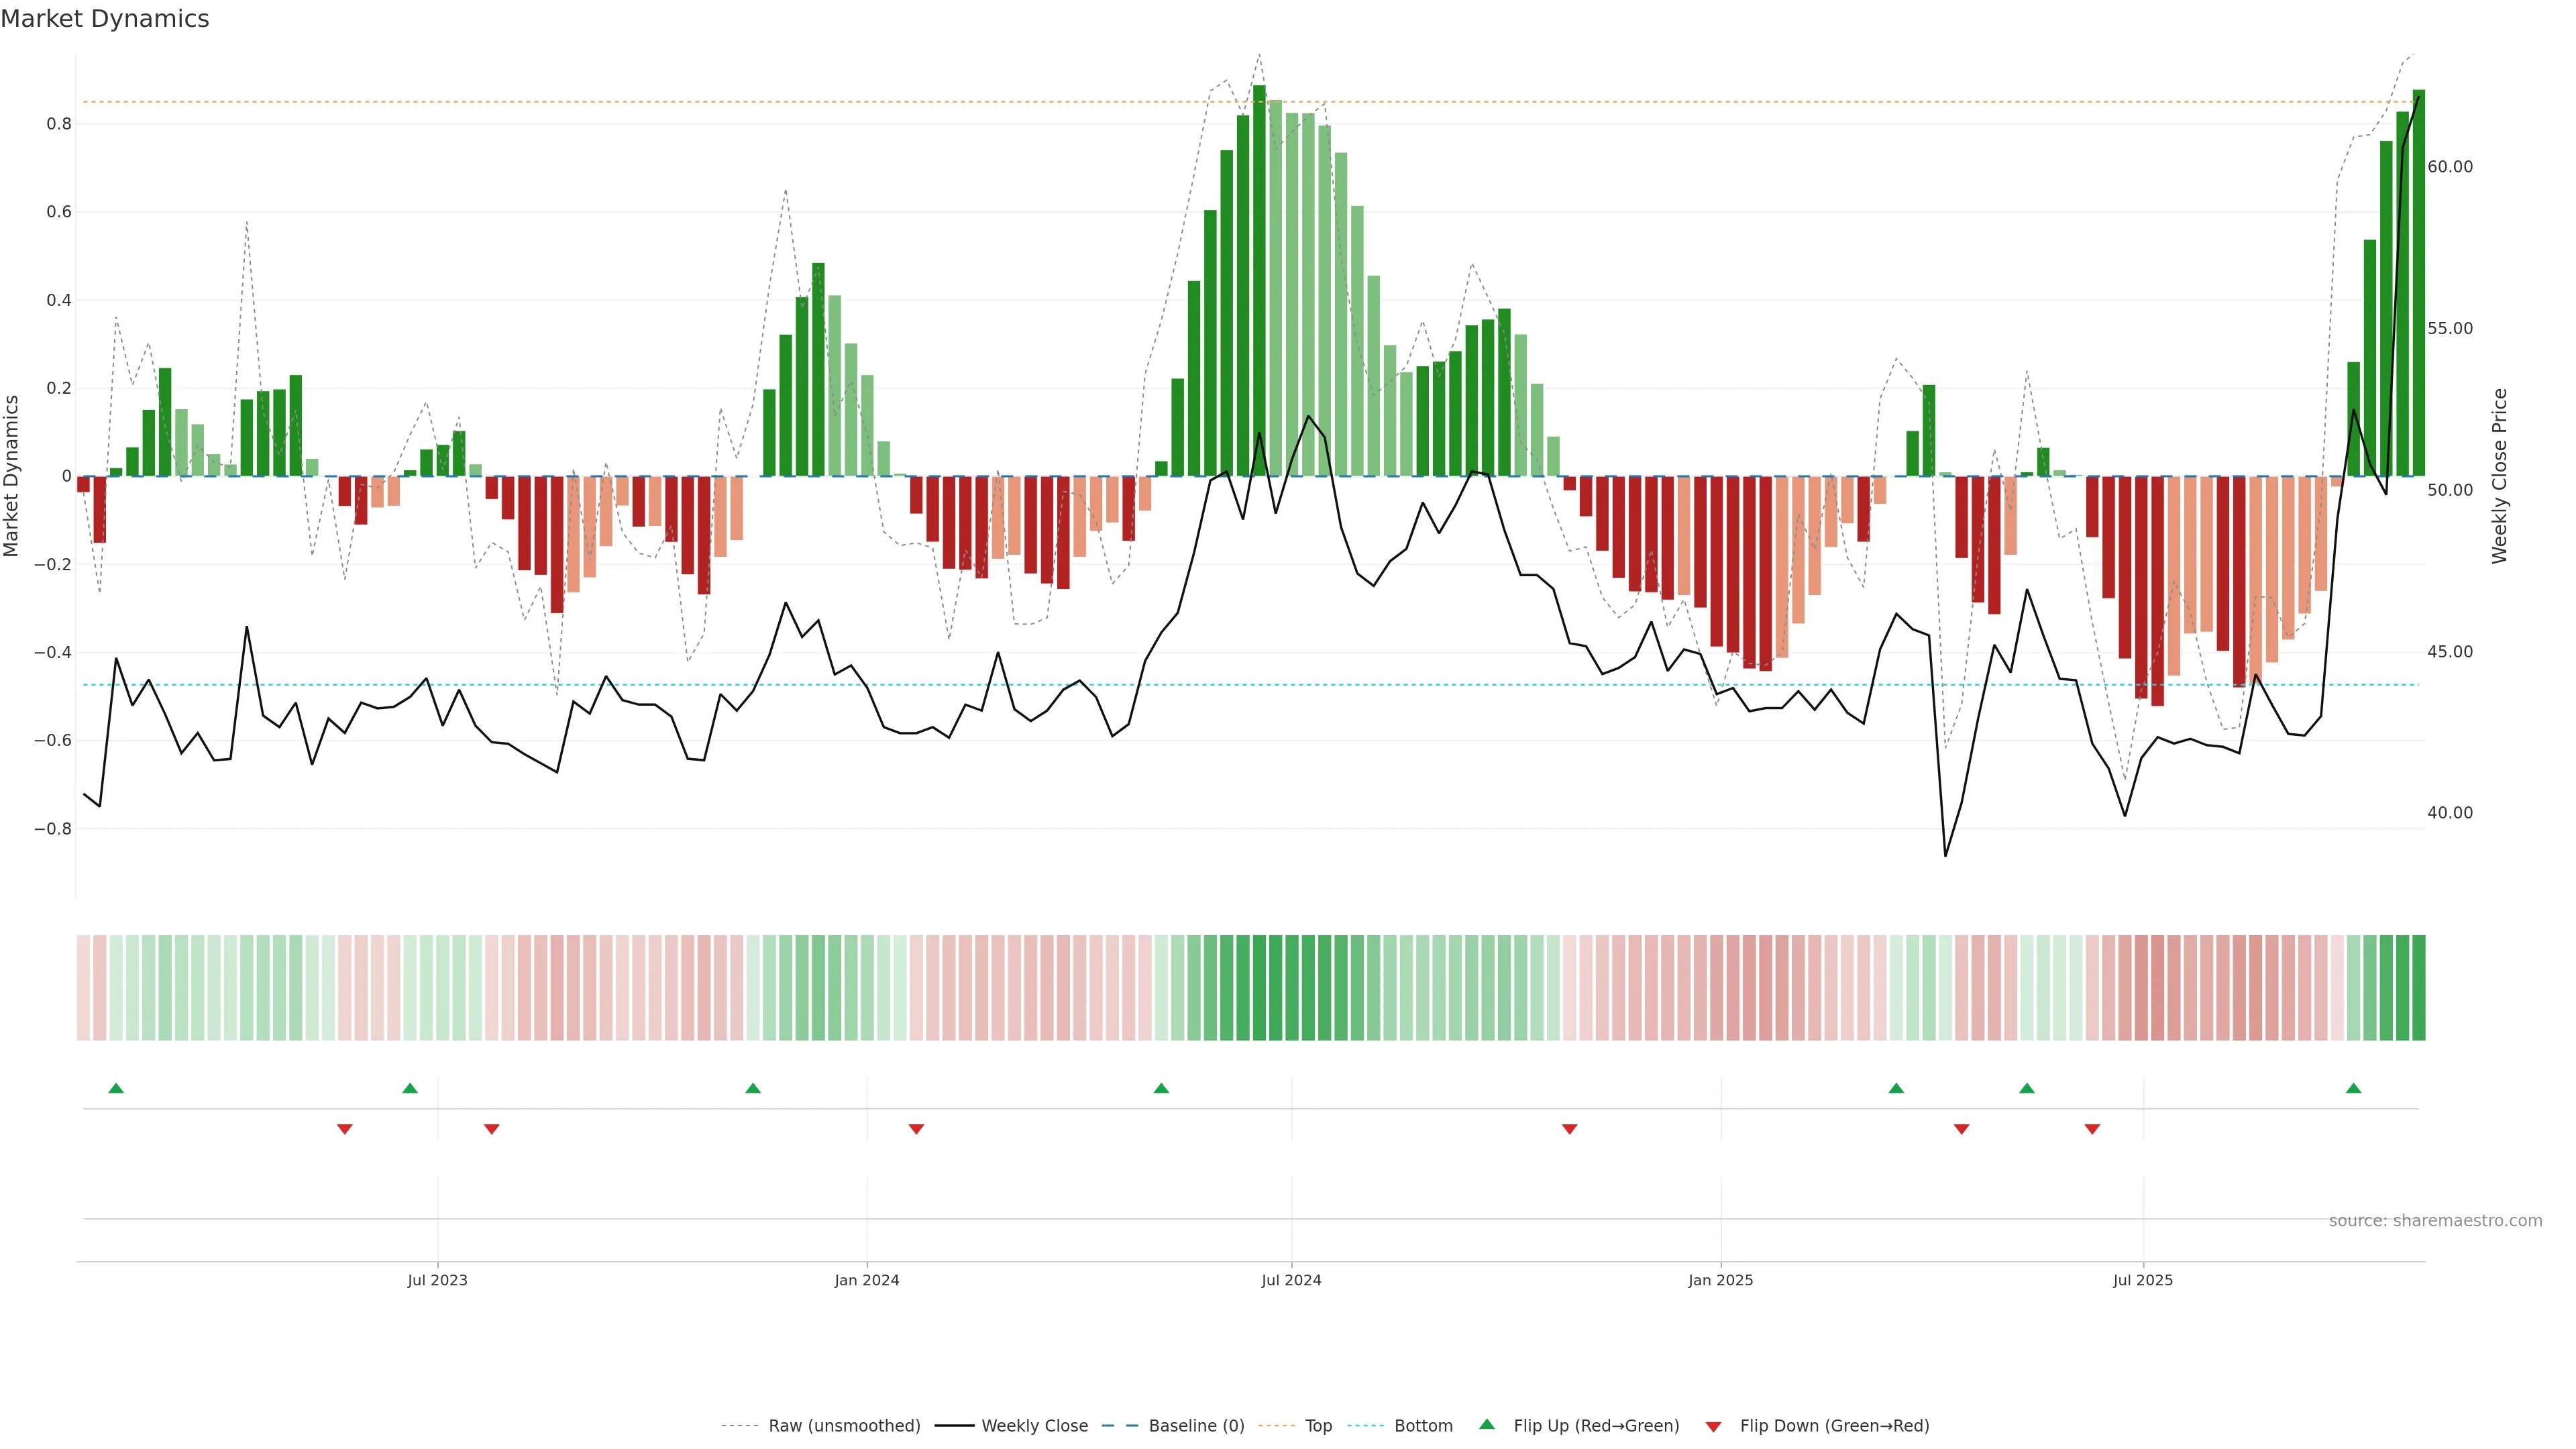Viewport: 2576px width, 1449px height.
Task: Click the source: sharemaestro.com text
Action: pos(2435,1221)
